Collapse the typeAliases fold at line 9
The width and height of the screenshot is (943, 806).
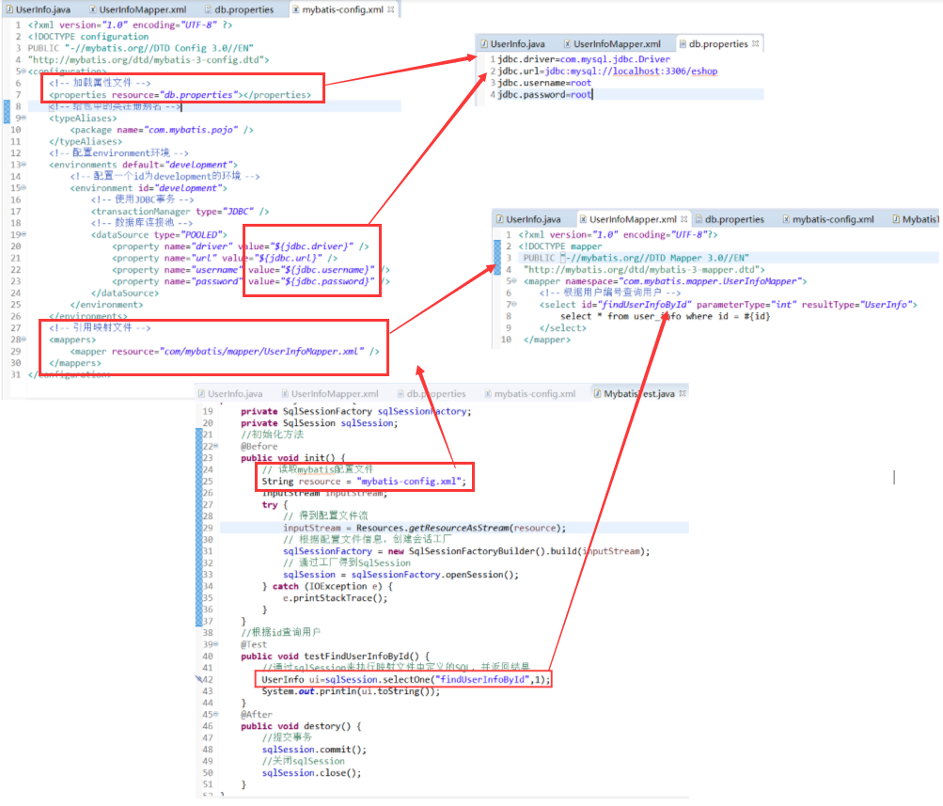[x=24, y=118]
